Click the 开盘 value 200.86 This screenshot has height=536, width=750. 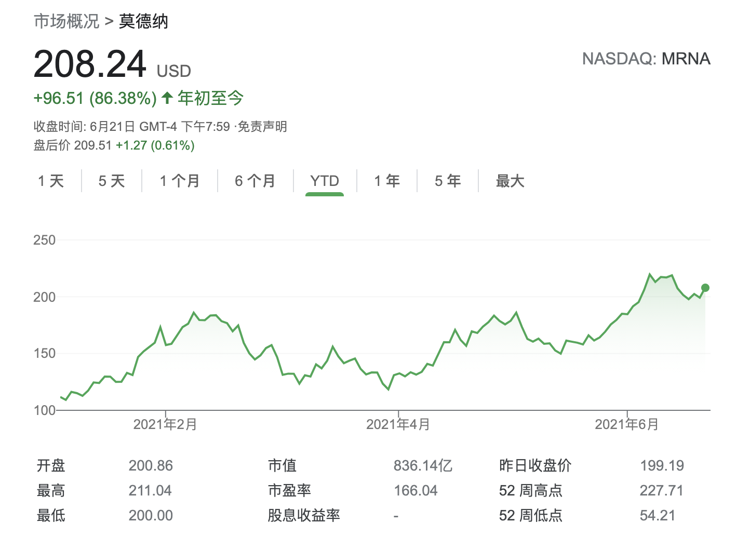pos(151,465)
